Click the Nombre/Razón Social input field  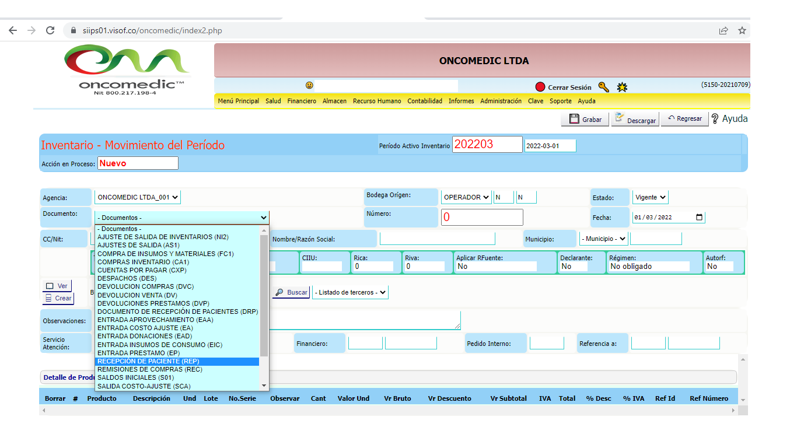coord(437,239)
